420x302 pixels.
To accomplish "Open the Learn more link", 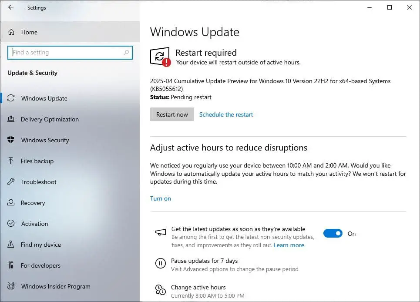I will [289, 245].
